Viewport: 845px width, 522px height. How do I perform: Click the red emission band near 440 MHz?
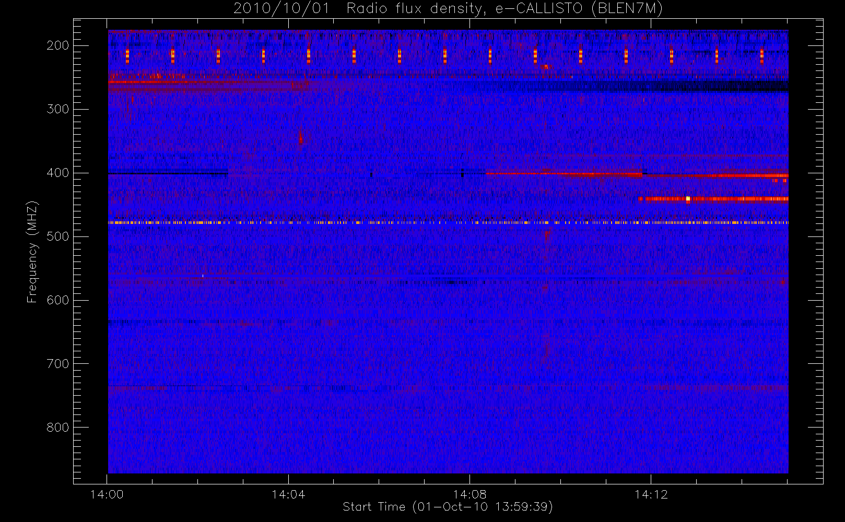[713, 199]
